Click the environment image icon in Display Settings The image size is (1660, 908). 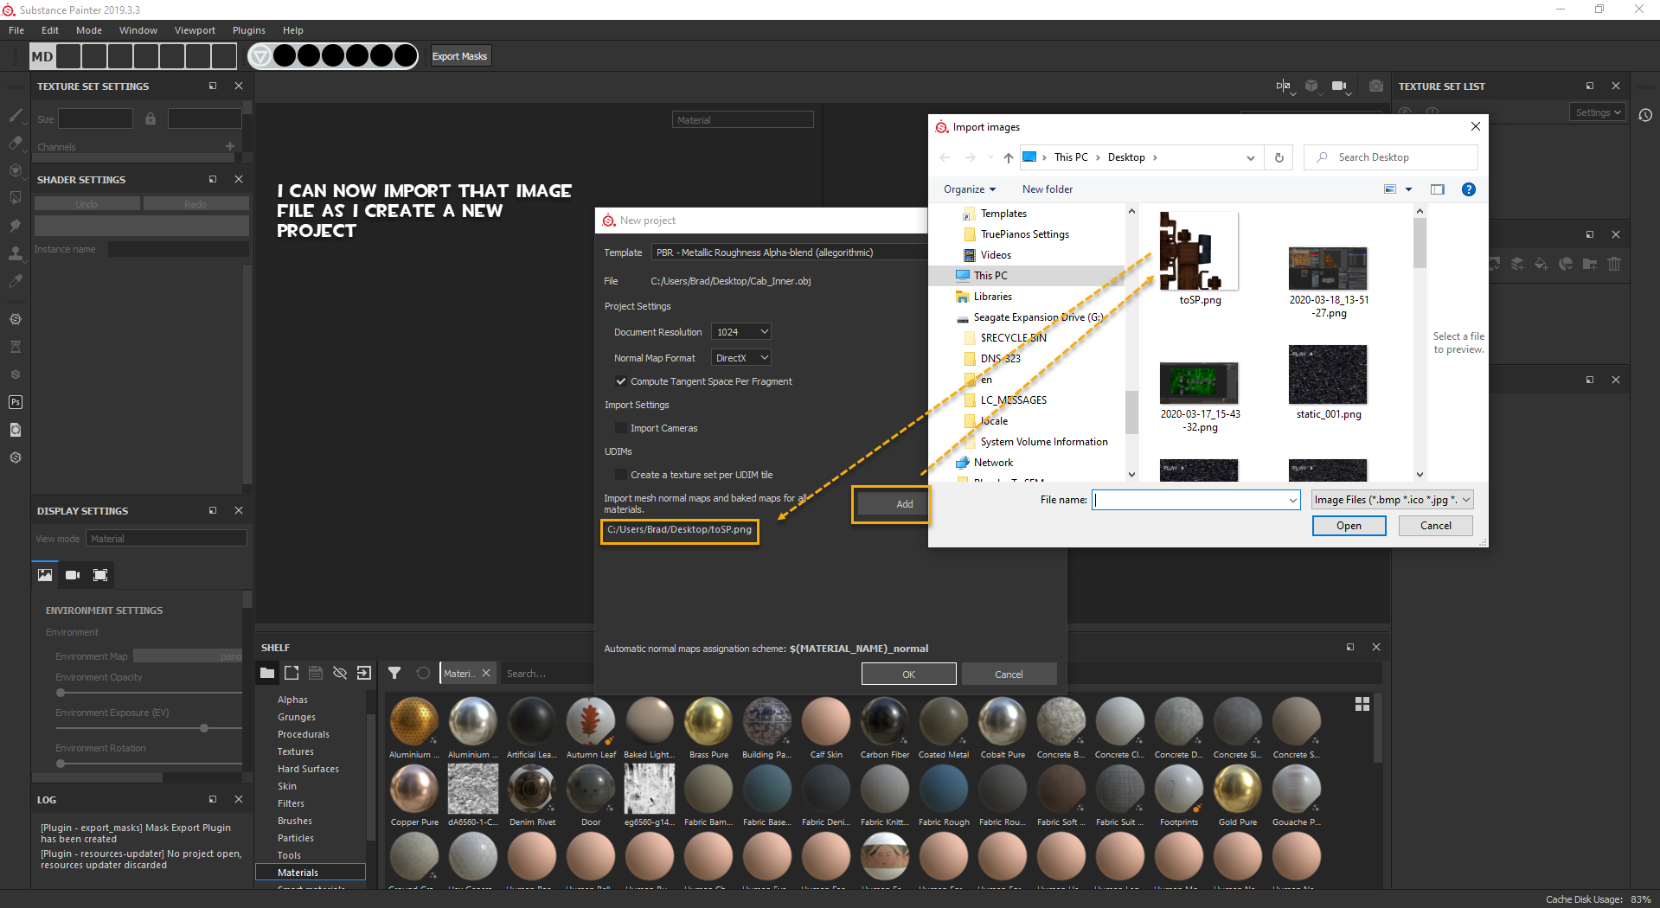[x=45, y=575]
